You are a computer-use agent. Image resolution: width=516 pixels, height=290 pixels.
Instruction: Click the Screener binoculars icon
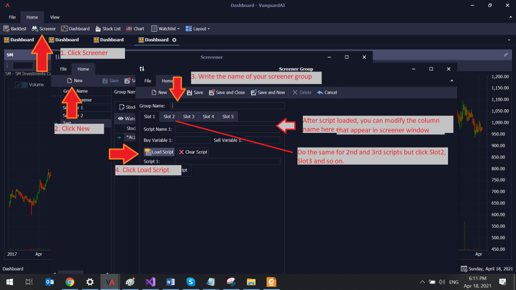35,29
